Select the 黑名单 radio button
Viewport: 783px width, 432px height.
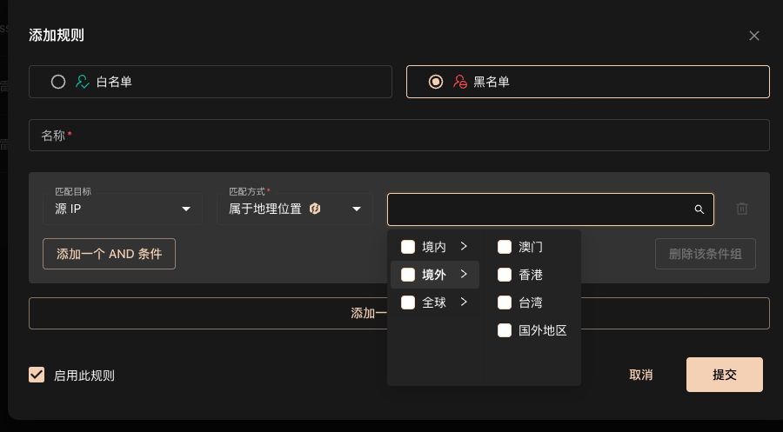coord(436,82)
